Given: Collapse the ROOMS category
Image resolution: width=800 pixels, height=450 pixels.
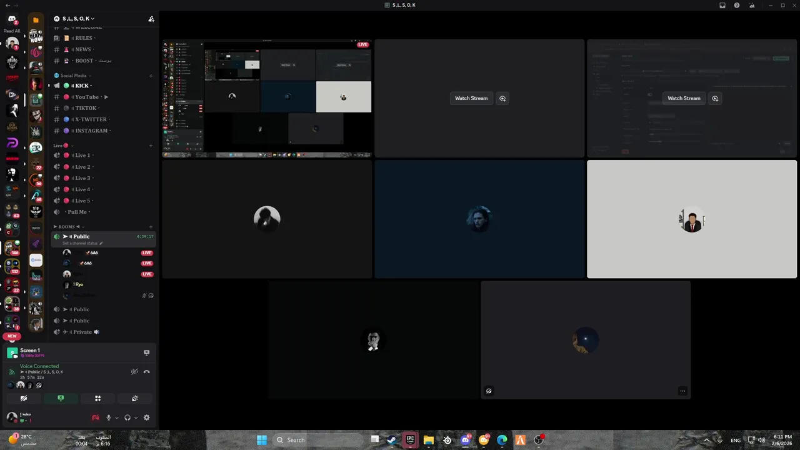Looking at the screenshot, I should tap(68, 227).
